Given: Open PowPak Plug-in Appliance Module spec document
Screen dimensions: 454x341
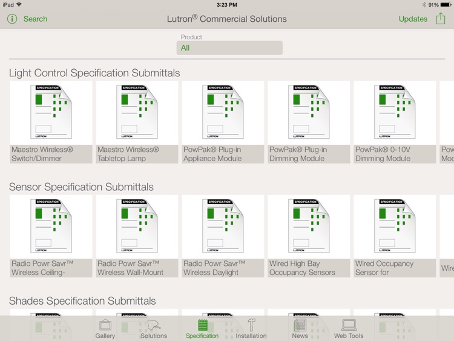Looking at the screenshot, I should click(223, 112).
